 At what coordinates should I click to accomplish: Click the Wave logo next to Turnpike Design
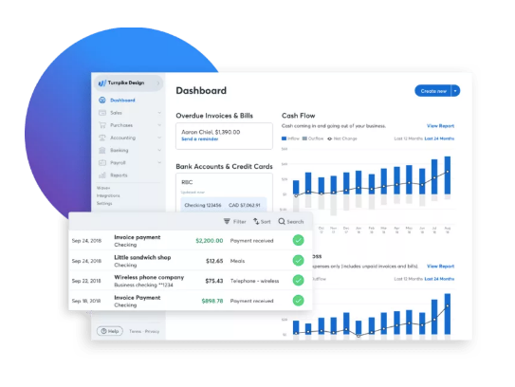pos(102,83)
